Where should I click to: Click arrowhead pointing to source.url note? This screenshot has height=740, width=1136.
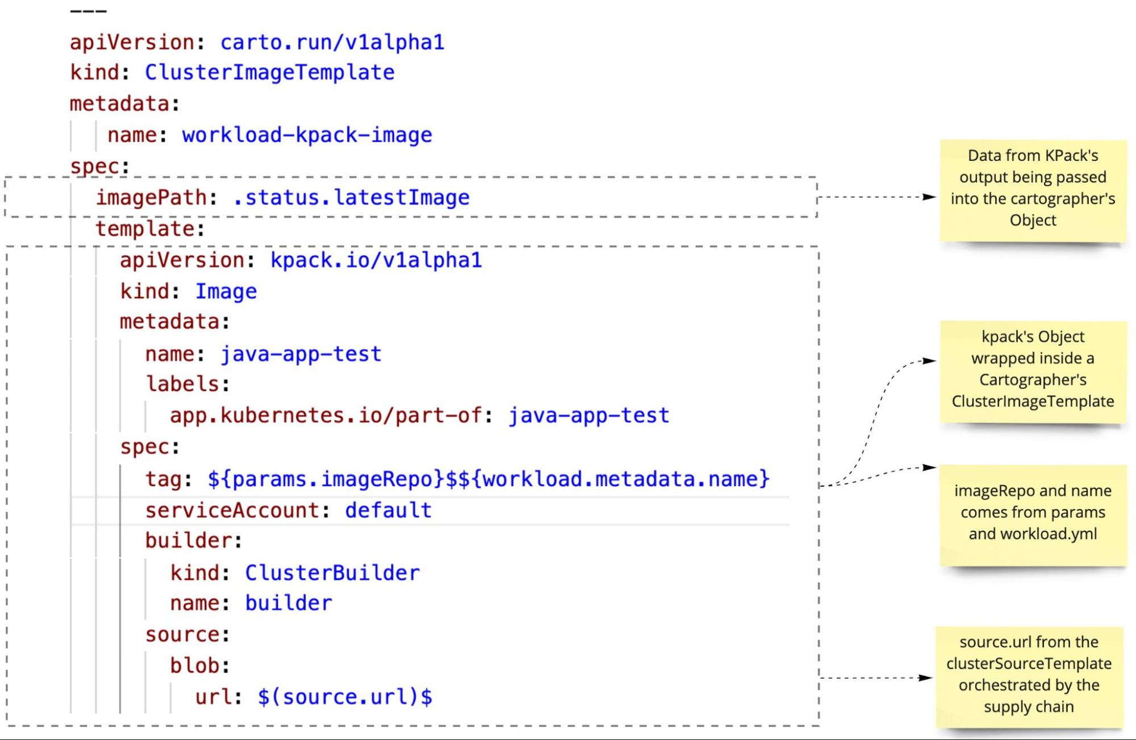coord(925,677)
